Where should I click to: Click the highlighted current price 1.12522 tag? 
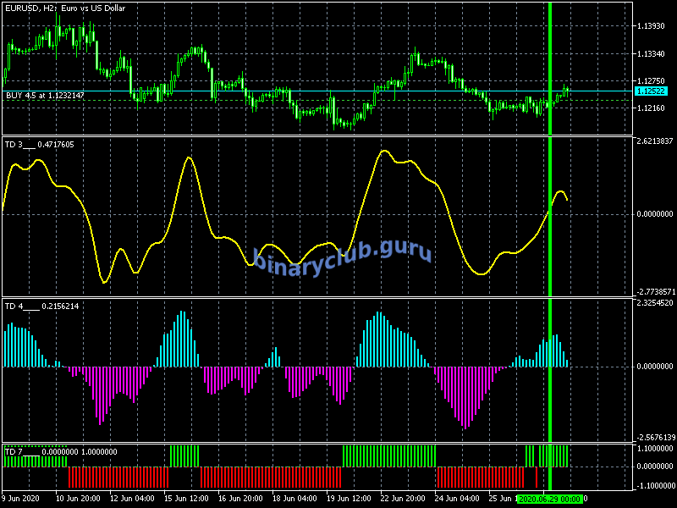tap(650, 91)
